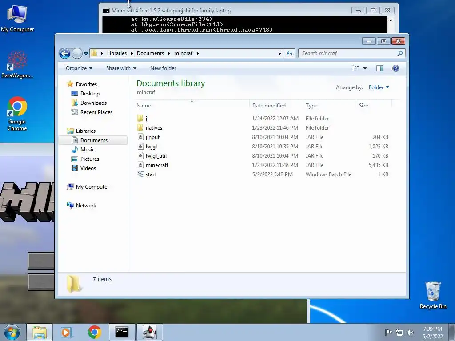Click the date 5/2/2022 5:48 PM
Image resolution: width=455 pixels, height=341 pixels.
click(272, 174)
